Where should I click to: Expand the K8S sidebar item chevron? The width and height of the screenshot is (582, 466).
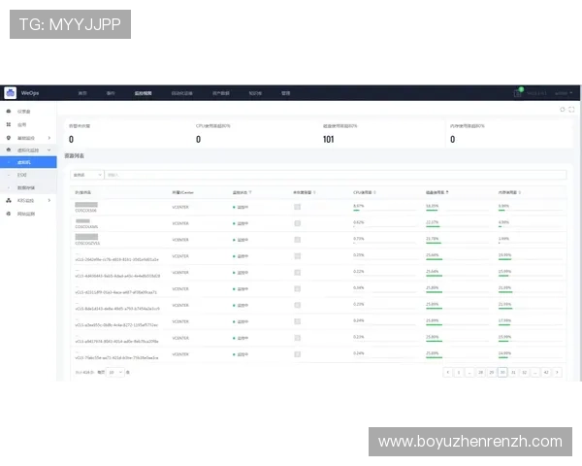point(50,200)
